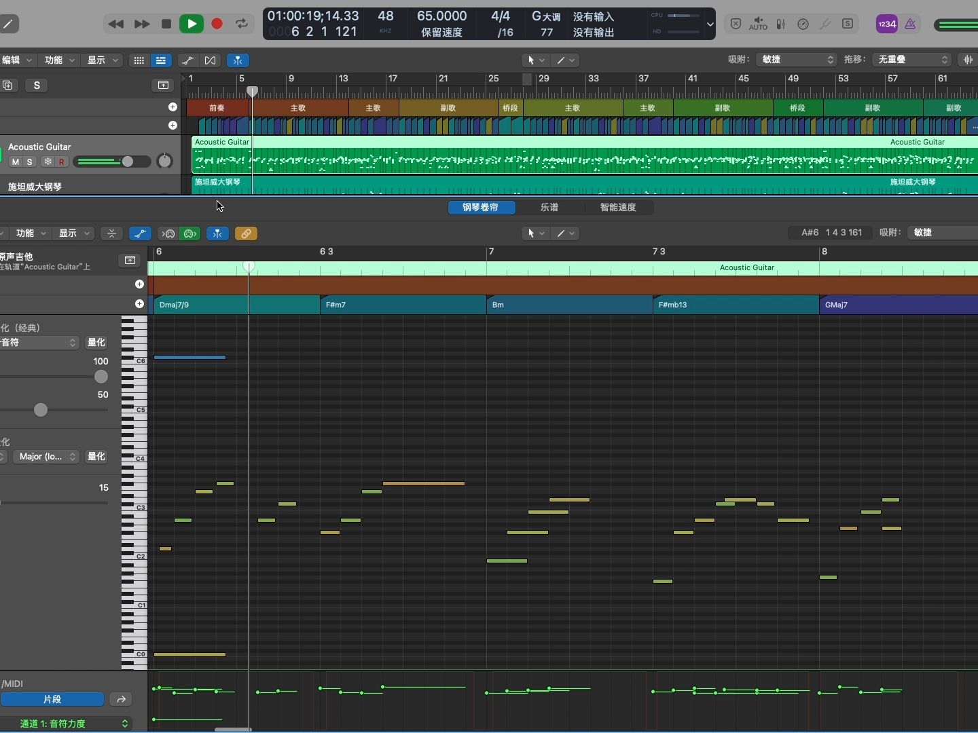Toggle the metronome icon
978x733 pixels.
pos(911,24)
